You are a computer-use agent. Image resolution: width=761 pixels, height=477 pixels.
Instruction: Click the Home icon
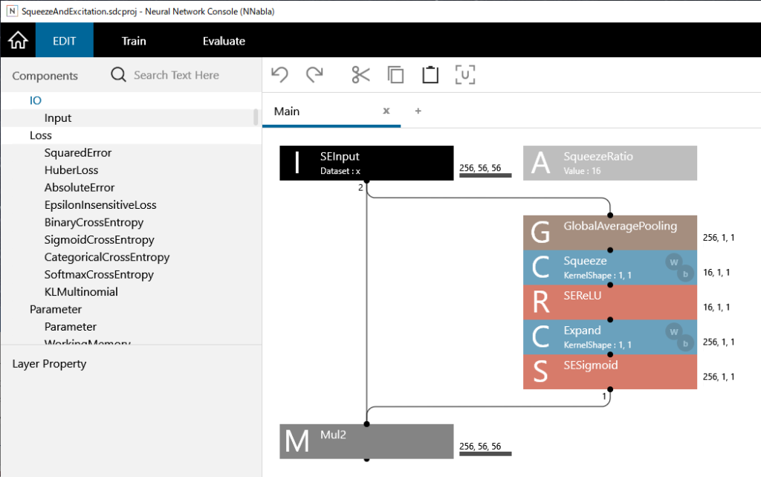(x=18, y=40)
